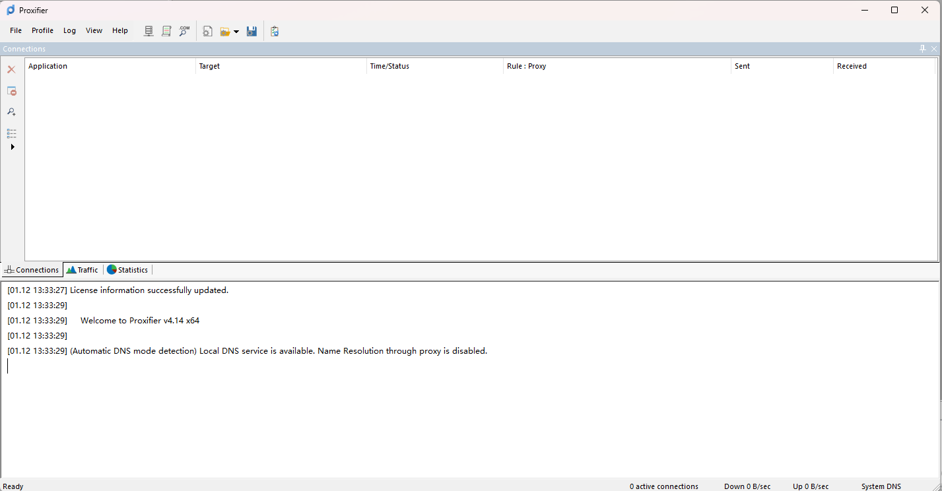Toggle pin on Connections panel
Screen dimensions: 942x491
pyautogui.click(x=922, y=49)
